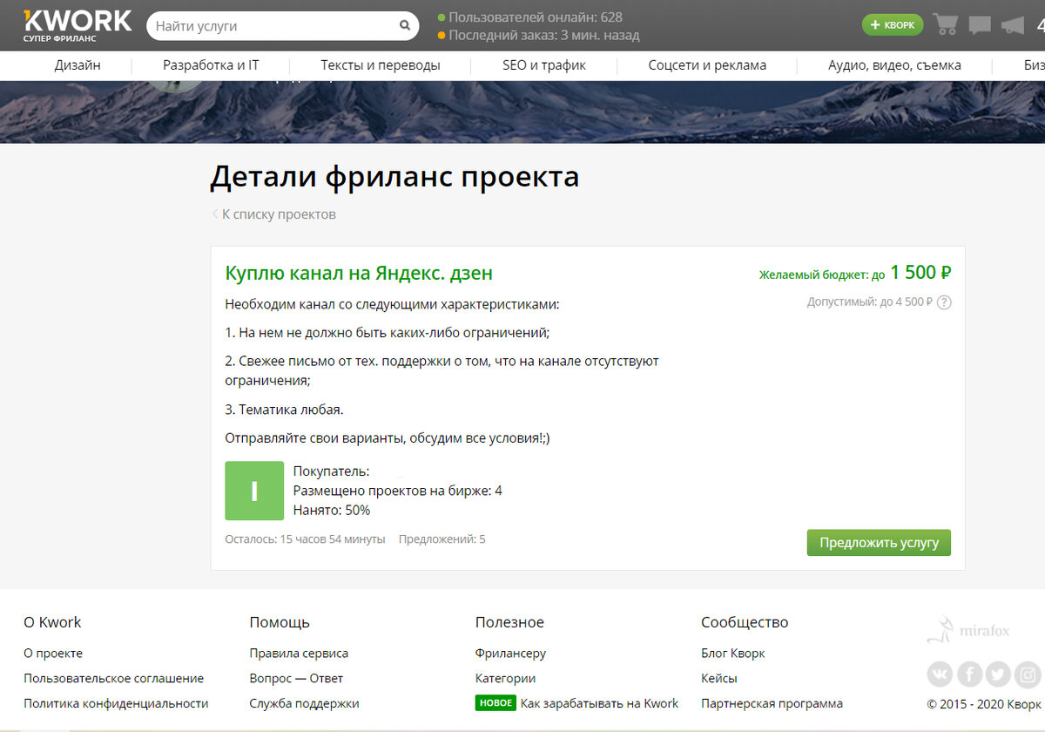This screenshot has width=1045, height=732.
Task: Click the Предложений: 5 text
Action: pos(442,539)
